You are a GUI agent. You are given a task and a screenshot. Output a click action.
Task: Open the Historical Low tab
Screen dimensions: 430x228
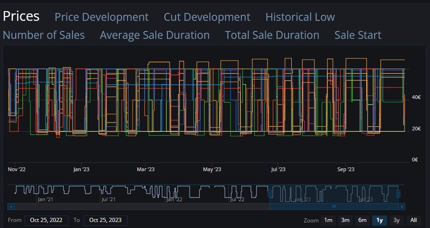[300, 17]
